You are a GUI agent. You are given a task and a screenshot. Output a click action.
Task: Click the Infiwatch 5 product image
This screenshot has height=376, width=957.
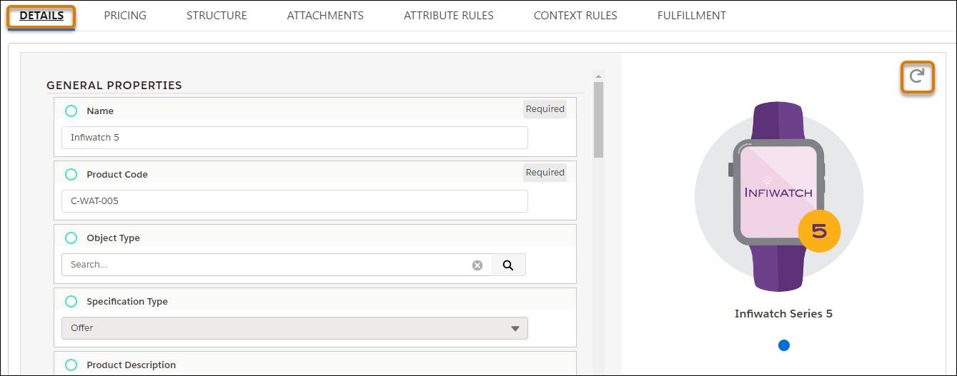click(x=779, y=197)
